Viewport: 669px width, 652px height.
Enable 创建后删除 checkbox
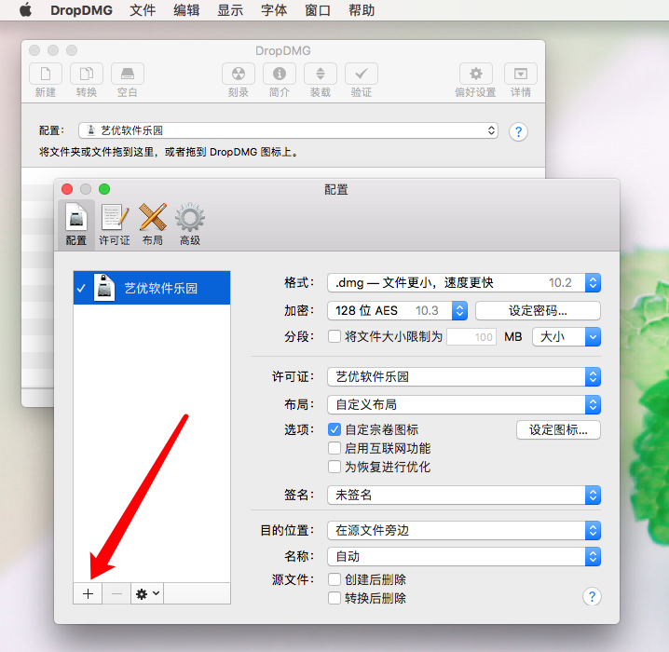point(334,579)
